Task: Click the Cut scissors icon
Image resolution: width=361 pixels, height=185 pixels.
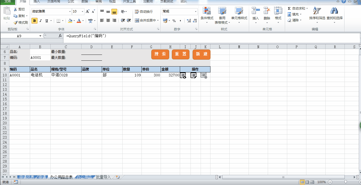Action: click(15, 9)
